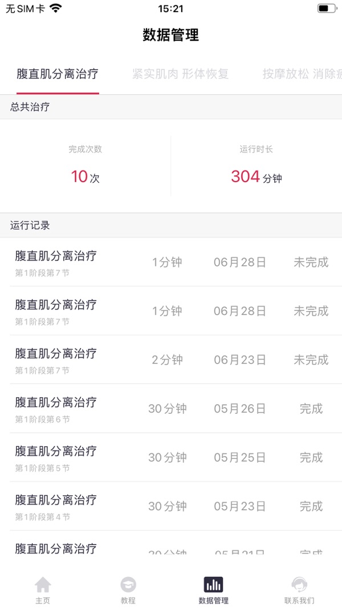This screenshot has height=609, width=342.
Task: Tap the WiFi status icon
Action: (x=55, y=9)
